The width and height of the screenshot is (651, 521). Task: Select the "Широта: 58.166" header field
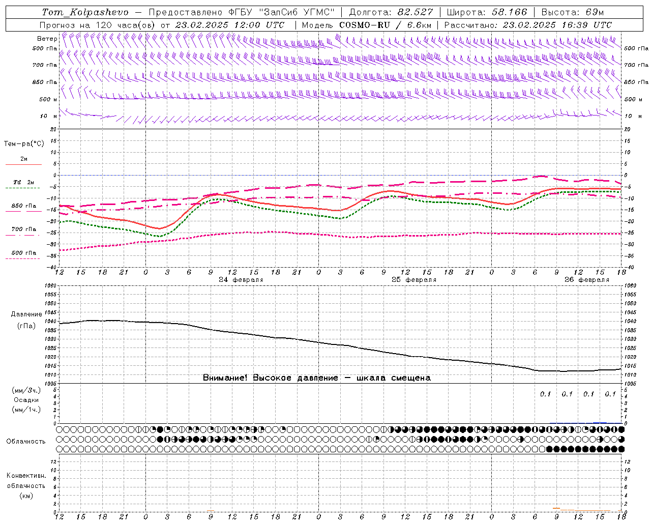click(x=487, y=12)
